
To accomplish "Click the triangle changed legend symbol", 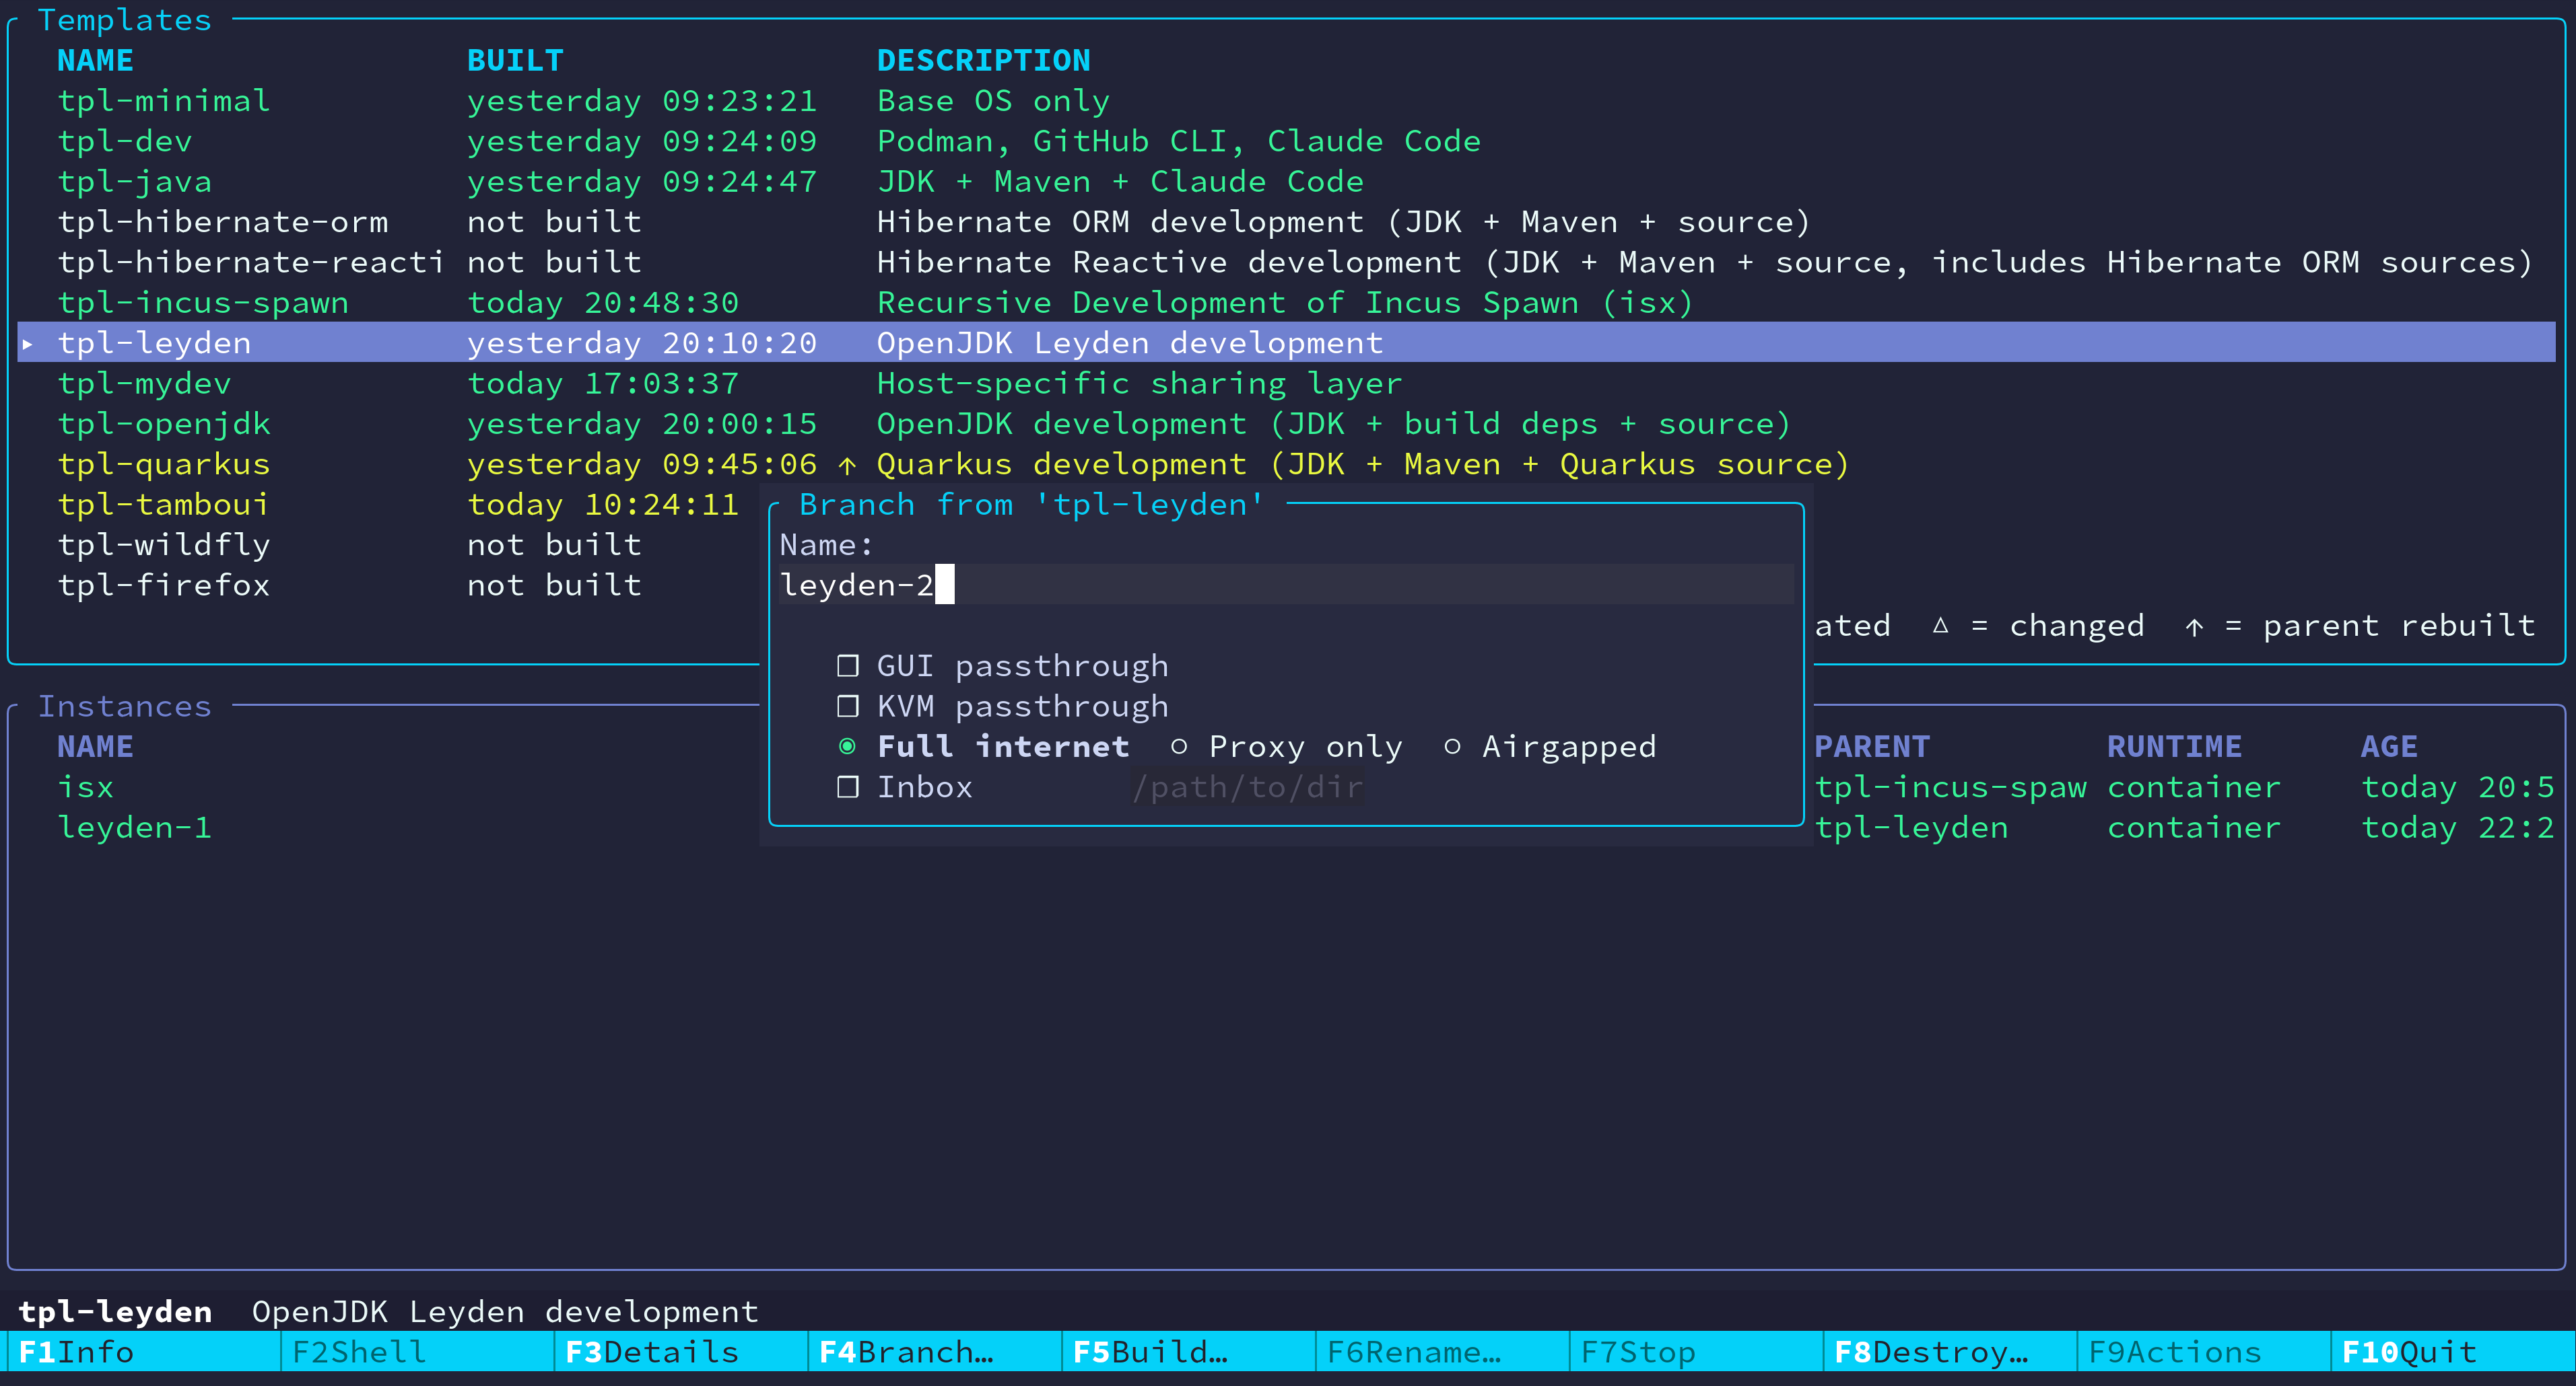I will [x=1940, y=626].
